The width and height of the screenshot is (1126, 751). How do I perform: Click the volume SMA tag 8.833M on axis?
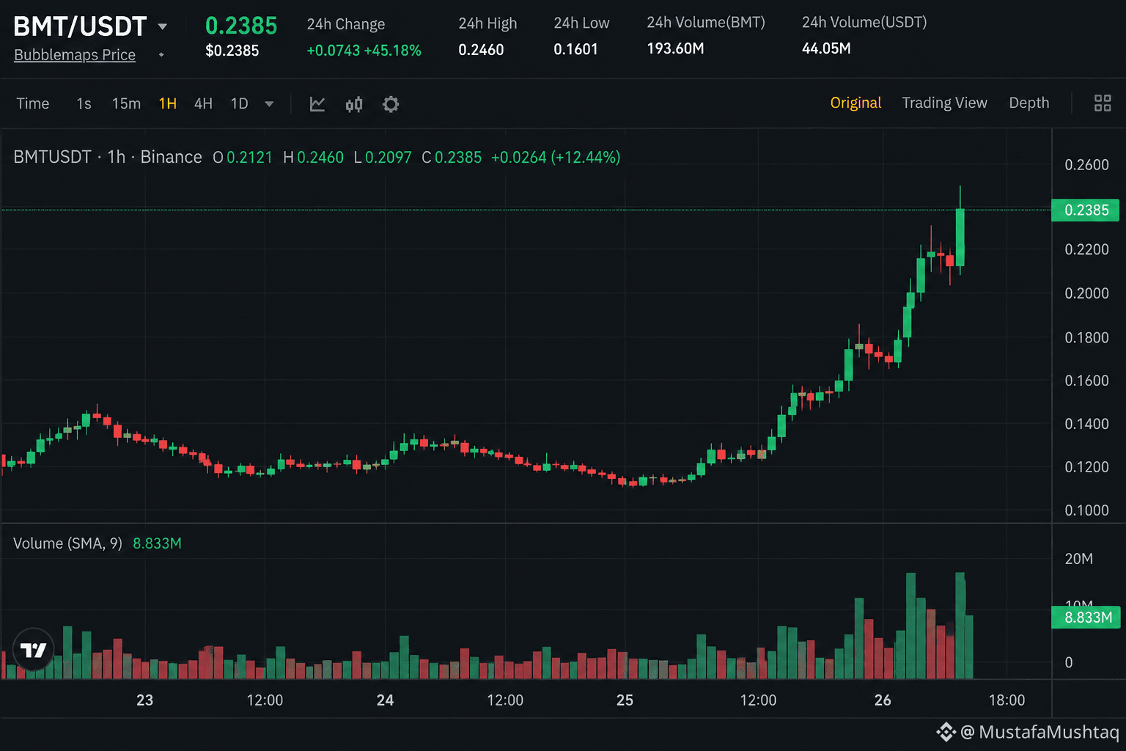point(1086,618)
